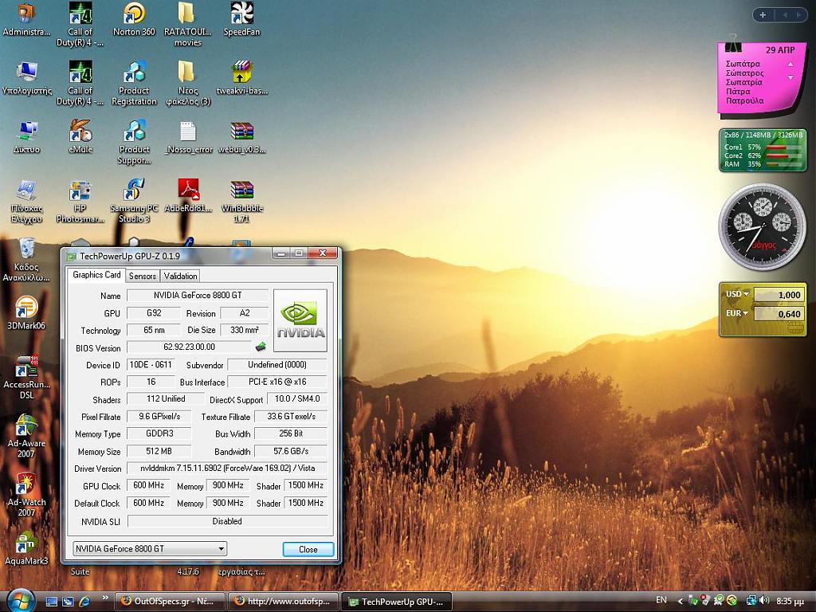Open the Ad-Aware 2007 shortcut
The width and height of the screenshot is (816, 612).
(x=26, y=426)
